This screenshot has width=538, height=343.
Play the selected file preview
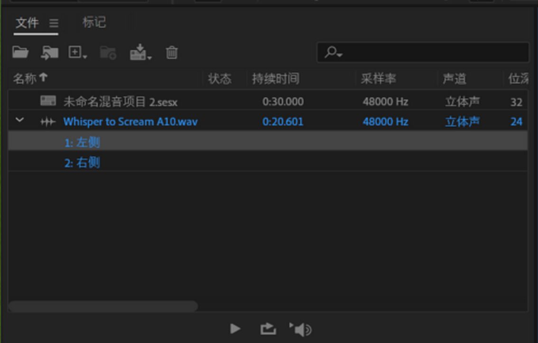pyautogui.click(x=235, y=329)
